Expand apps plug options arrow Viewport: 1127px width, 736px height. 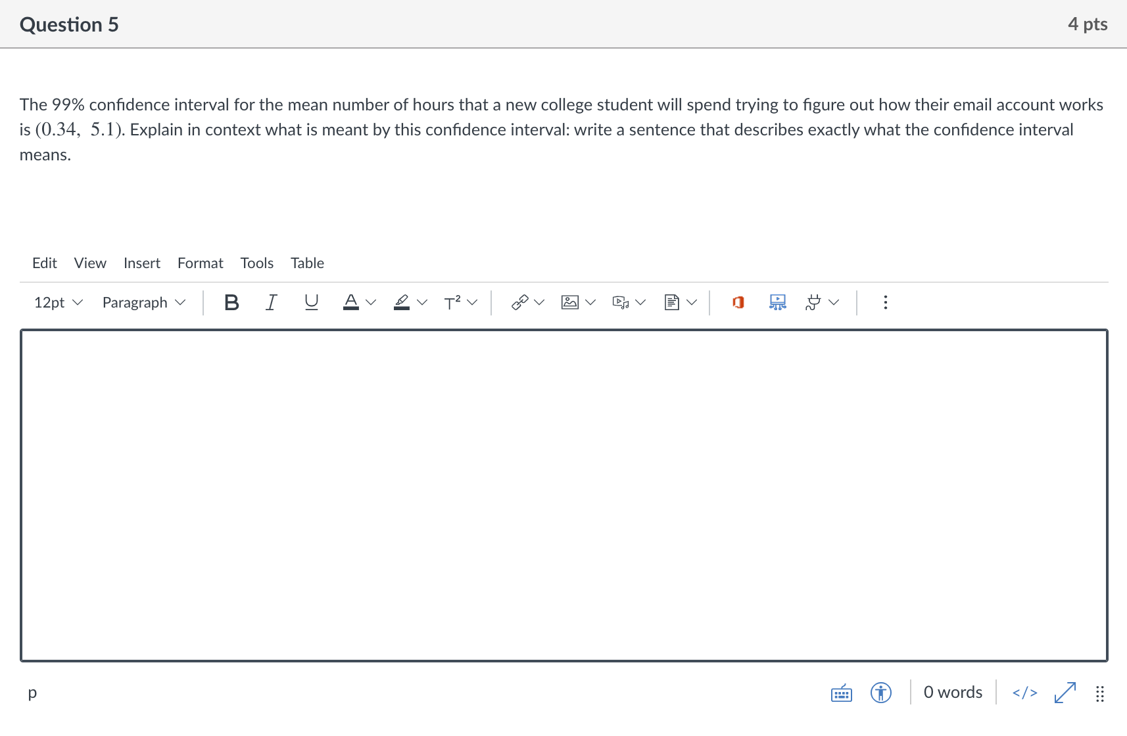coord(834,302)
